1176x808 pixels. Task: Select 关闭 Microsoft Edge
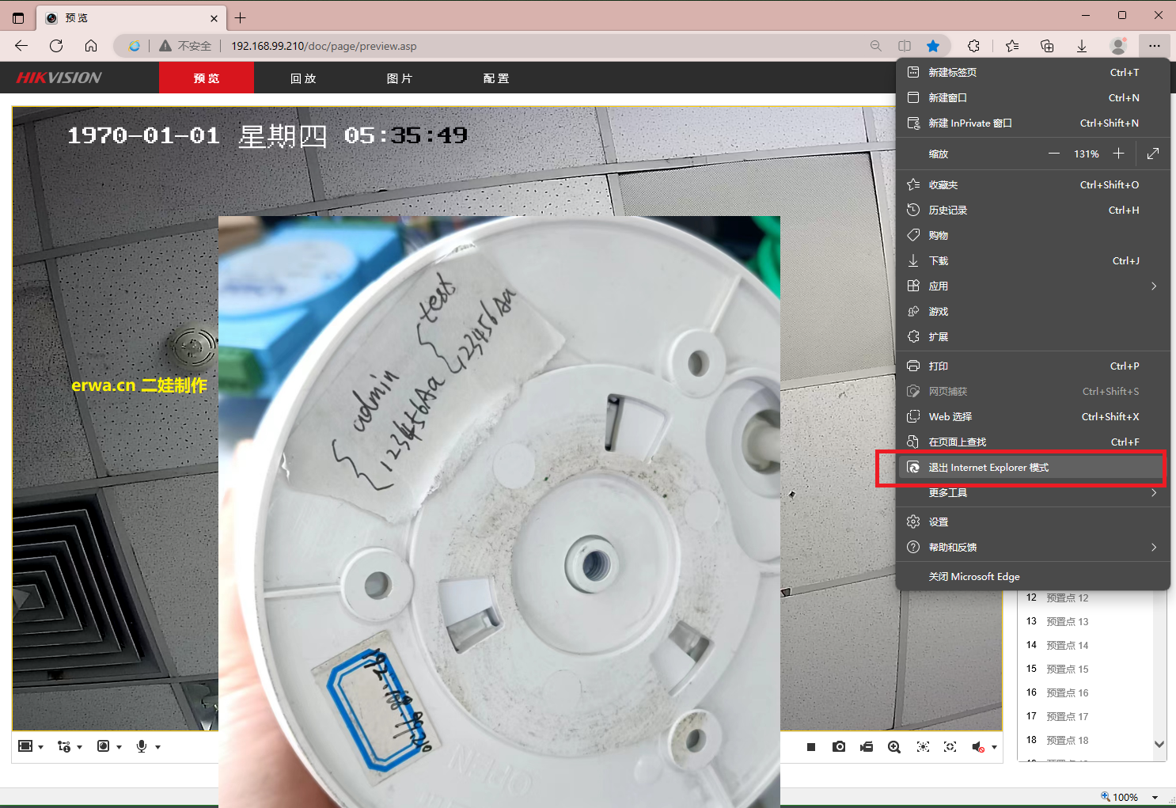click(1033, 576)
